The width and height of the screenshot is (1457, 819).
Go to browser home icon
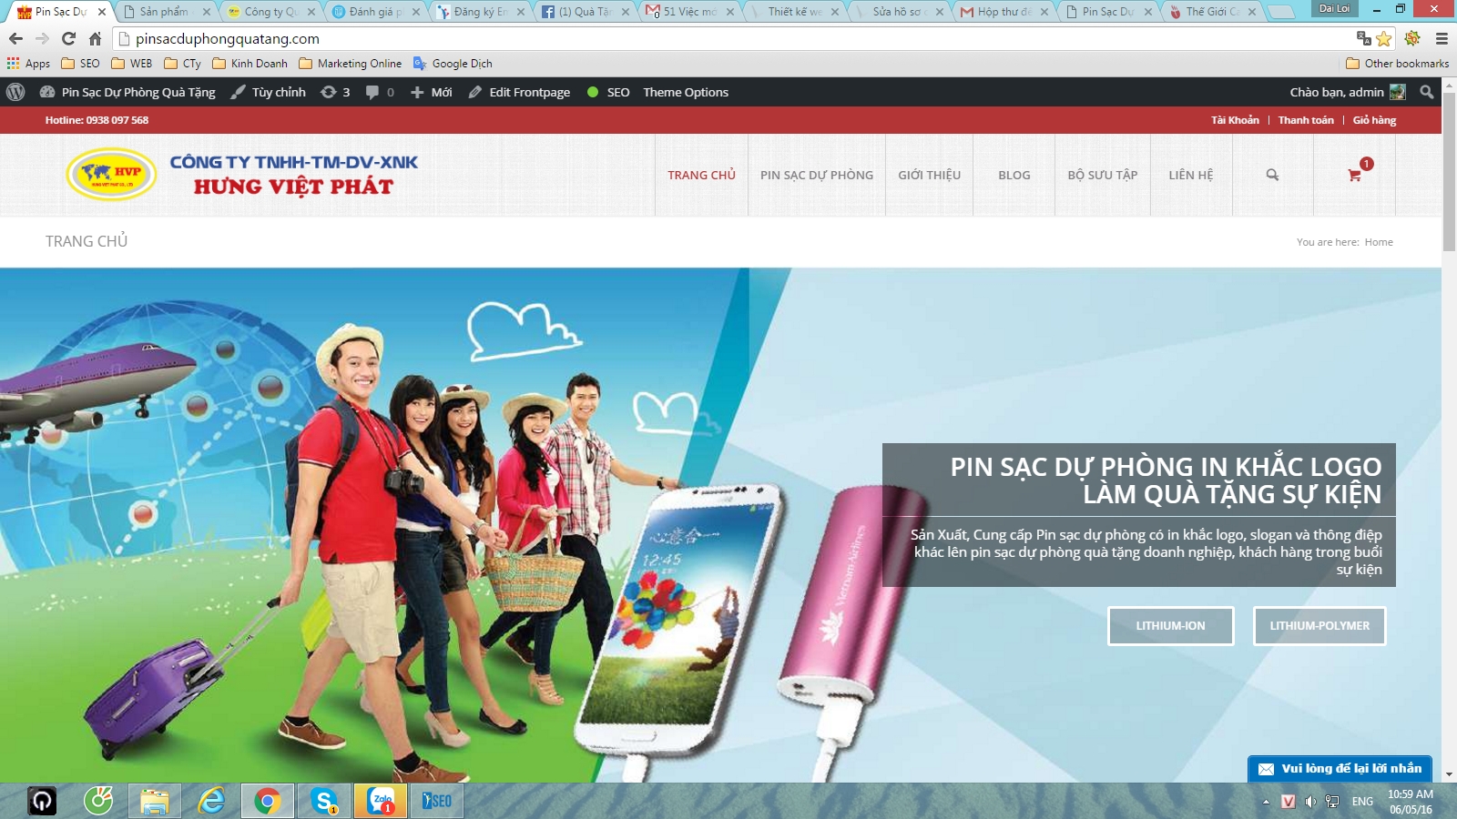coord(95,38)
